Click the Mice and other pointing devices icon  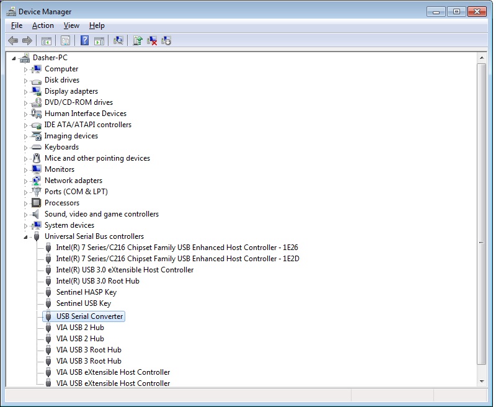pyautogui.click(x=37, y=158)
